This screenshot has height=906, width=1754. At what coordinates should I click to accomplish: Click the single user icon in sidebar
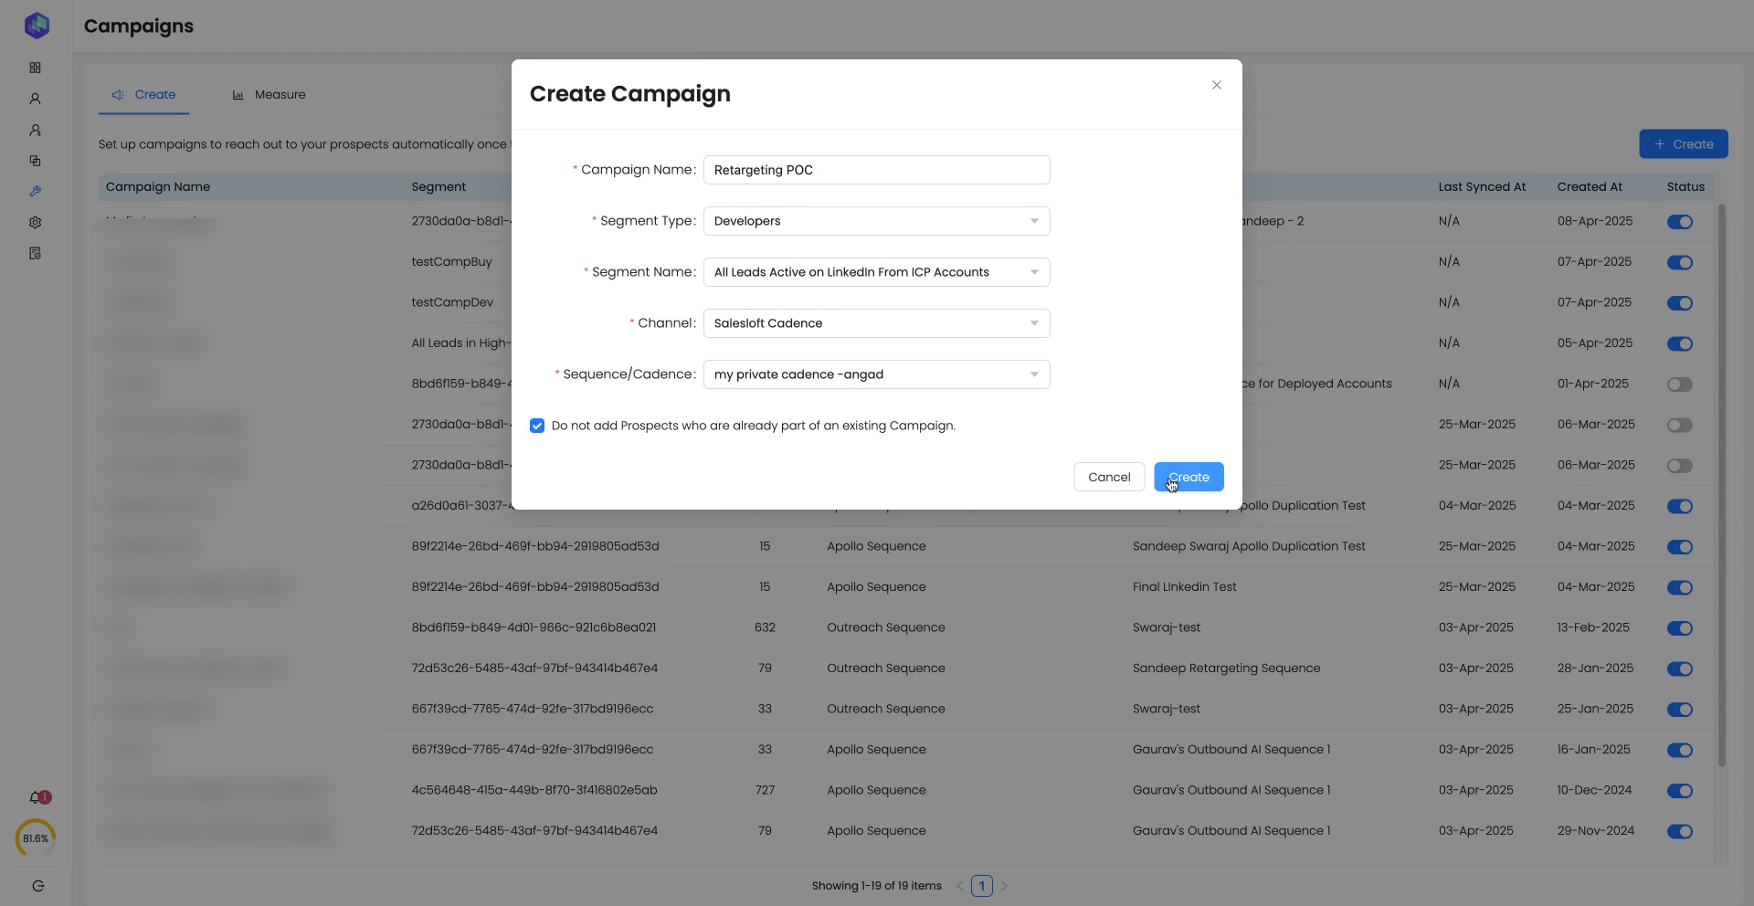click(x=35, y=99)
